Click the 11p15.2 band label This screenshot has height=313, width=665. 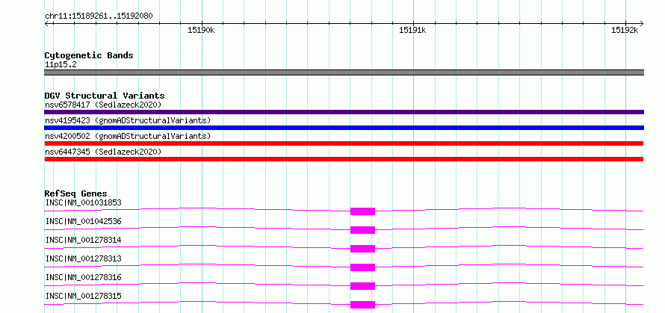[61, 65]
